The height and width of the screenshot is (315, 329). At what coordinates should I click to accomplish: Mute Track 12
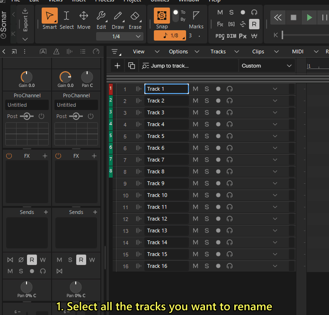tap(196, 219)
